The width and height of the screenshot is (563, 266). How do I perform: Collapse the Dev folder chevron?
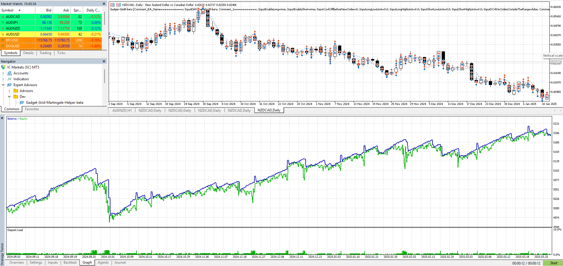[x=9, y=97]
